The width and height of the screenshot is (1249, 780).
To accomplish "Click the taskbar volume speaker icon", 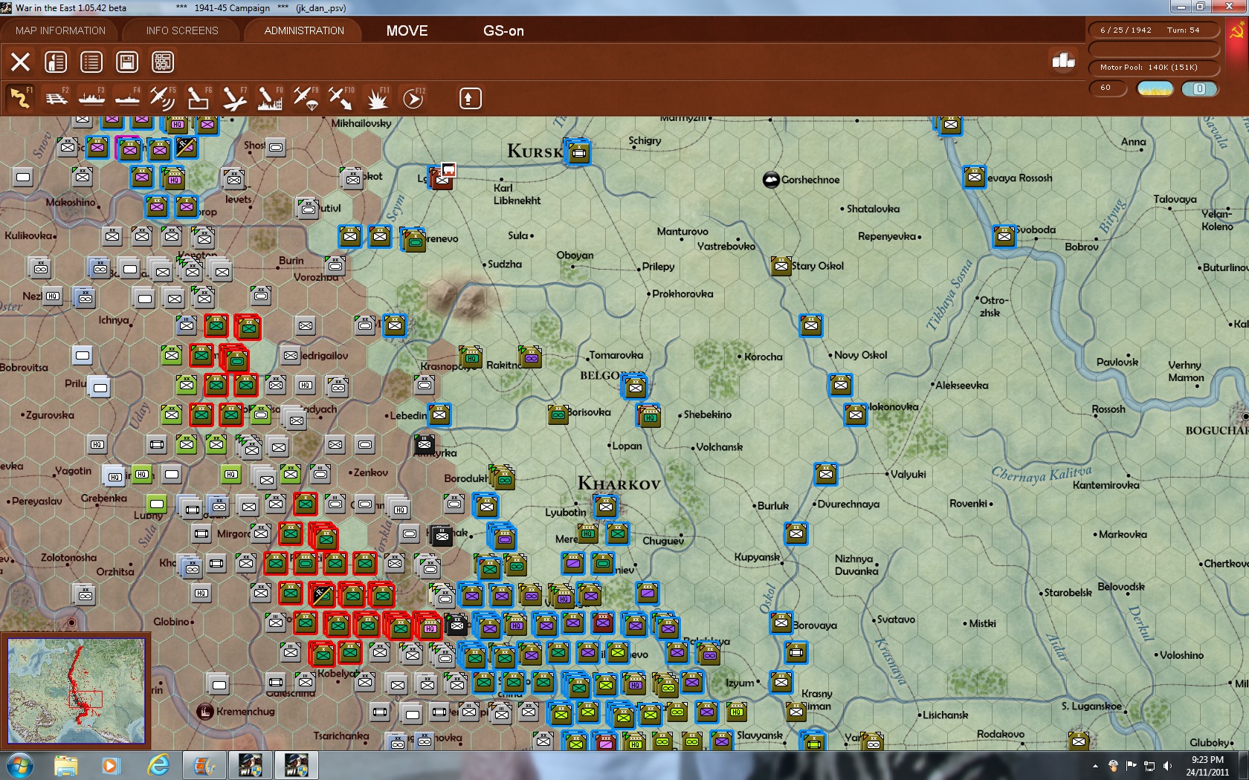I will tap(1168, 766).
